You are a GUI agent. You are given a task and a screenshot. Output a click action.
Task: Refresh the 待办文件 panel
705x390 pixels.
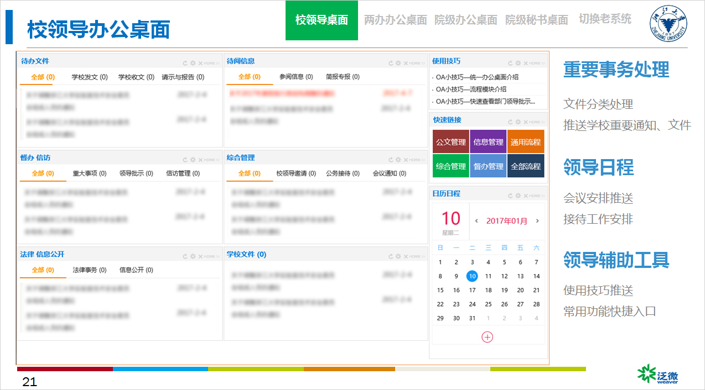tap(185, 64)
